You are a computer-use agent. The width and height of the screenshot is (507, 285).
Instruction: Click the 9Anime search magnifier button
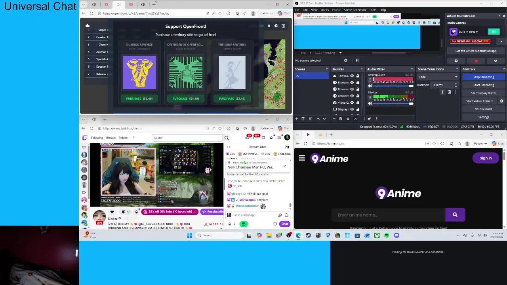pyautogui.click(x=455, y=215)
